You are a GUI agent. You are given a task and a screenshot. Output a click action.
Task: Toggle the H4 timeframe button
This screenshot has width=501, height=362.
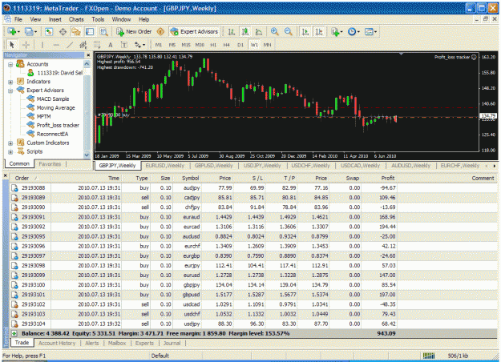[226, 45]
